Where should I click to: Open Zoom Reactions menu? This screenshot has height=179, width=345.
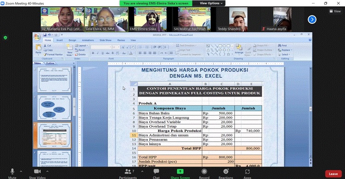click(226, 173)
